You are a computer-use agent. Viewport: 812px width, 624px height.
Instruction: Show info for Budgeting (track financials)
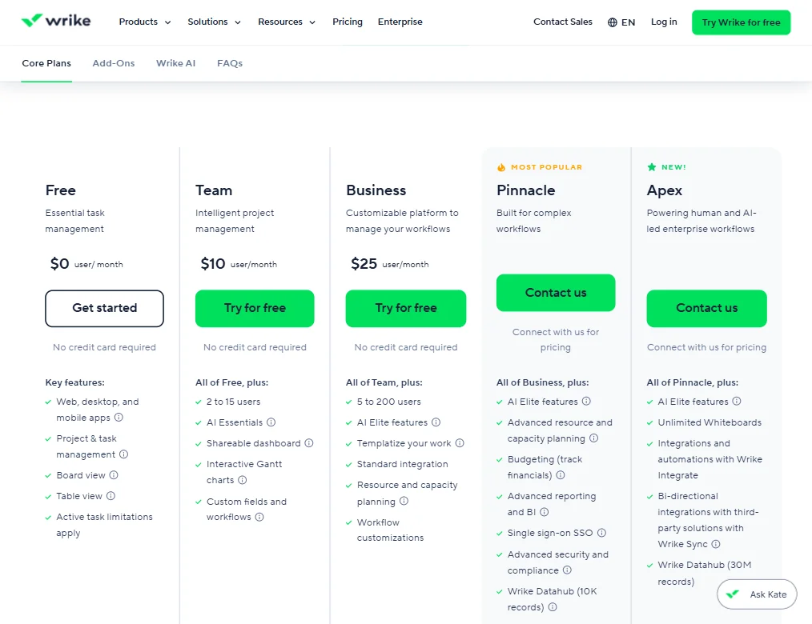561,474
